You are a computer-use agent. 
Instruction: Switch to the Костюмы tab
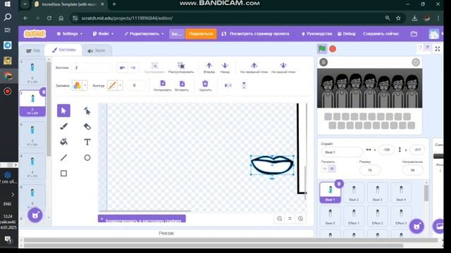coord(63,50)
